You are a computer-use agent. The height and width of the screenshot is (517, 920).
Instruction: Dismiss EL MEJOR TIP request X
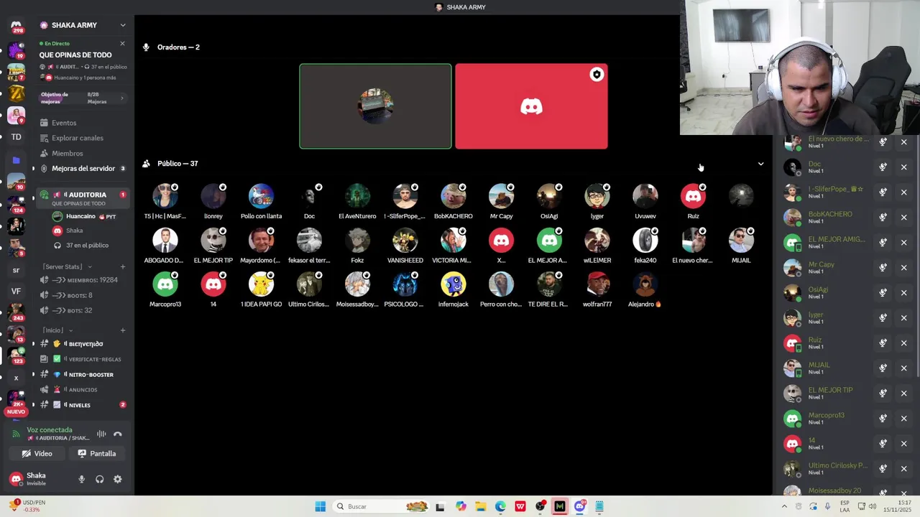tap(904, 393)
